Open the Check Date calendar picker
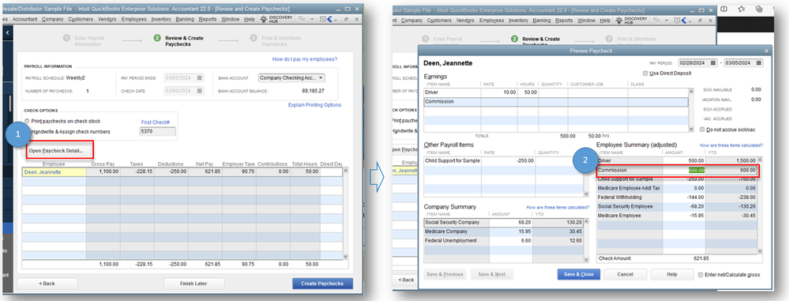This screenshot has width=789, height=301. (199, 91)
